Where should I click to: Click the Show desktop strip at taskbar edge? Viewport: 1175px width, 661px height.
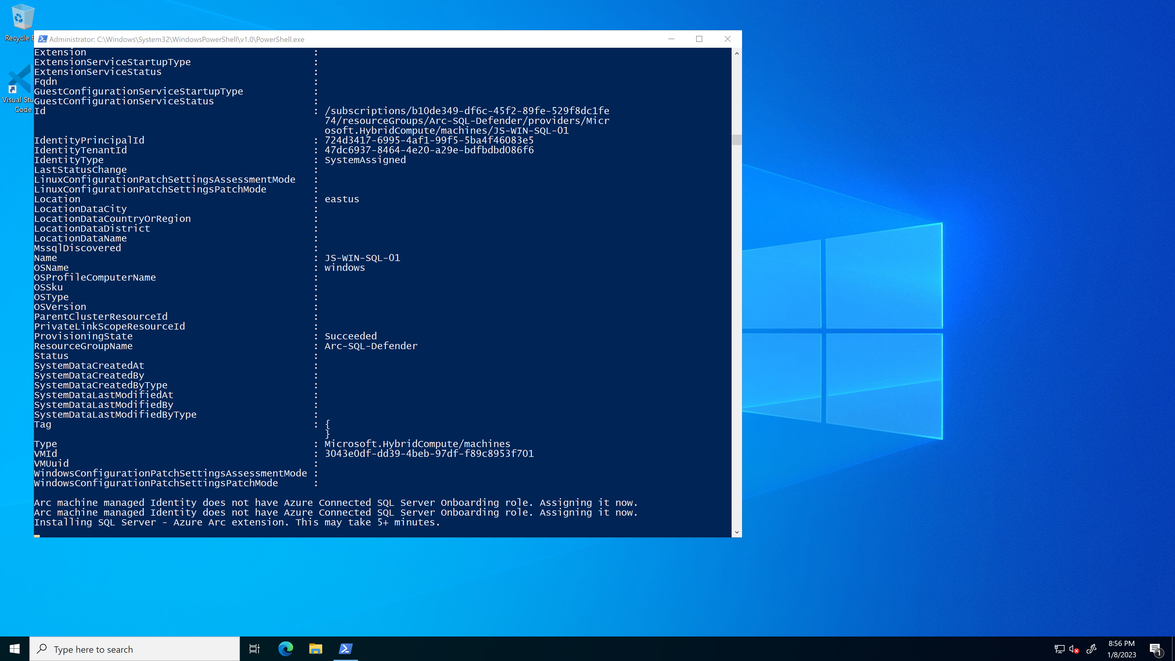(x=1173, y=649)
